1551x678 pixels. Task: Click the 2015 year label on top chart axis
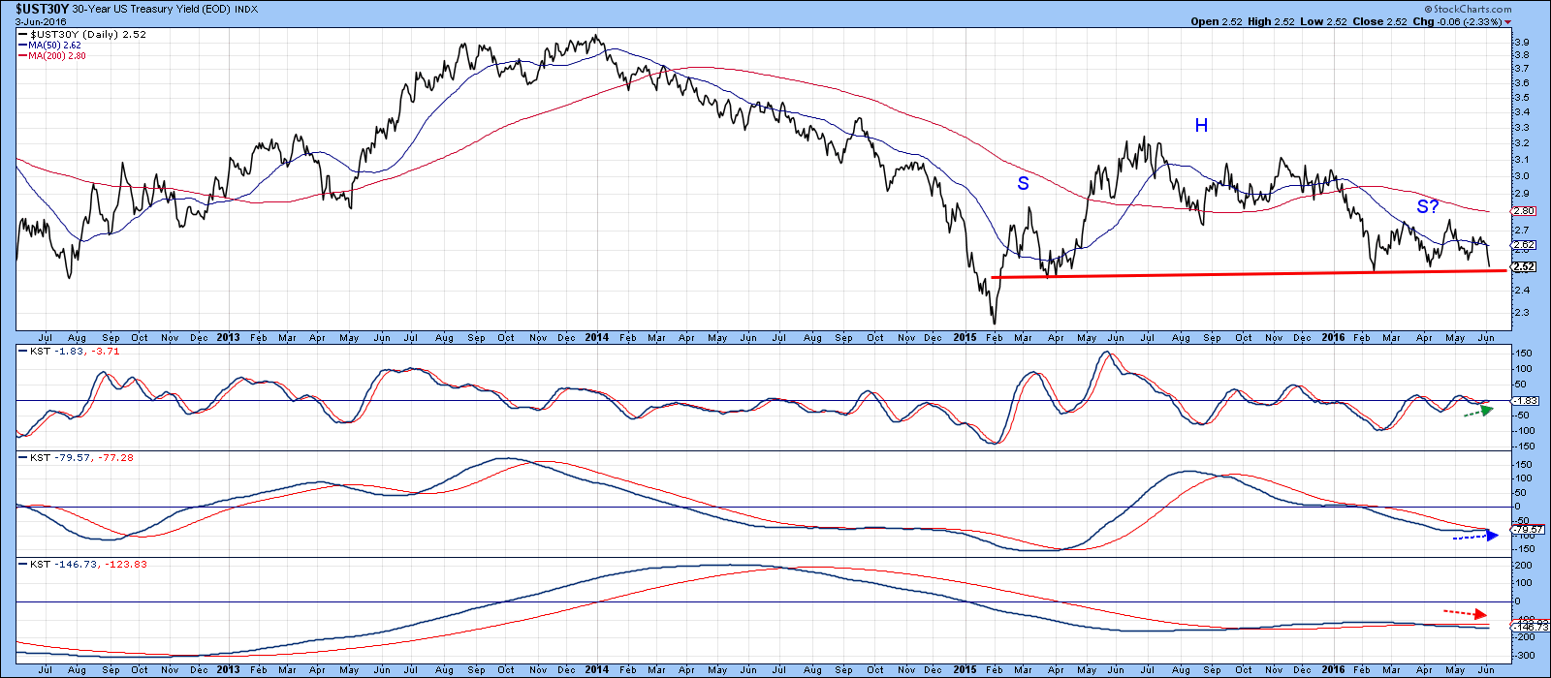pos(965,337)
